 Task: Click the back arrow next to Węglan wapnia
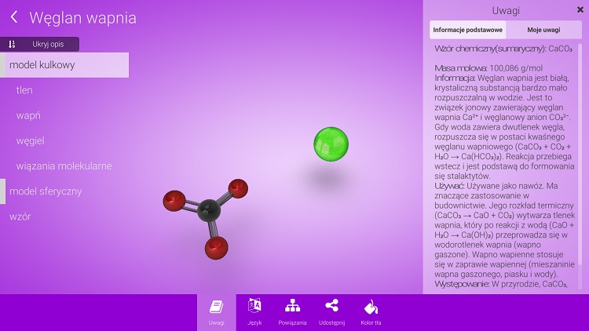[14, 17]
